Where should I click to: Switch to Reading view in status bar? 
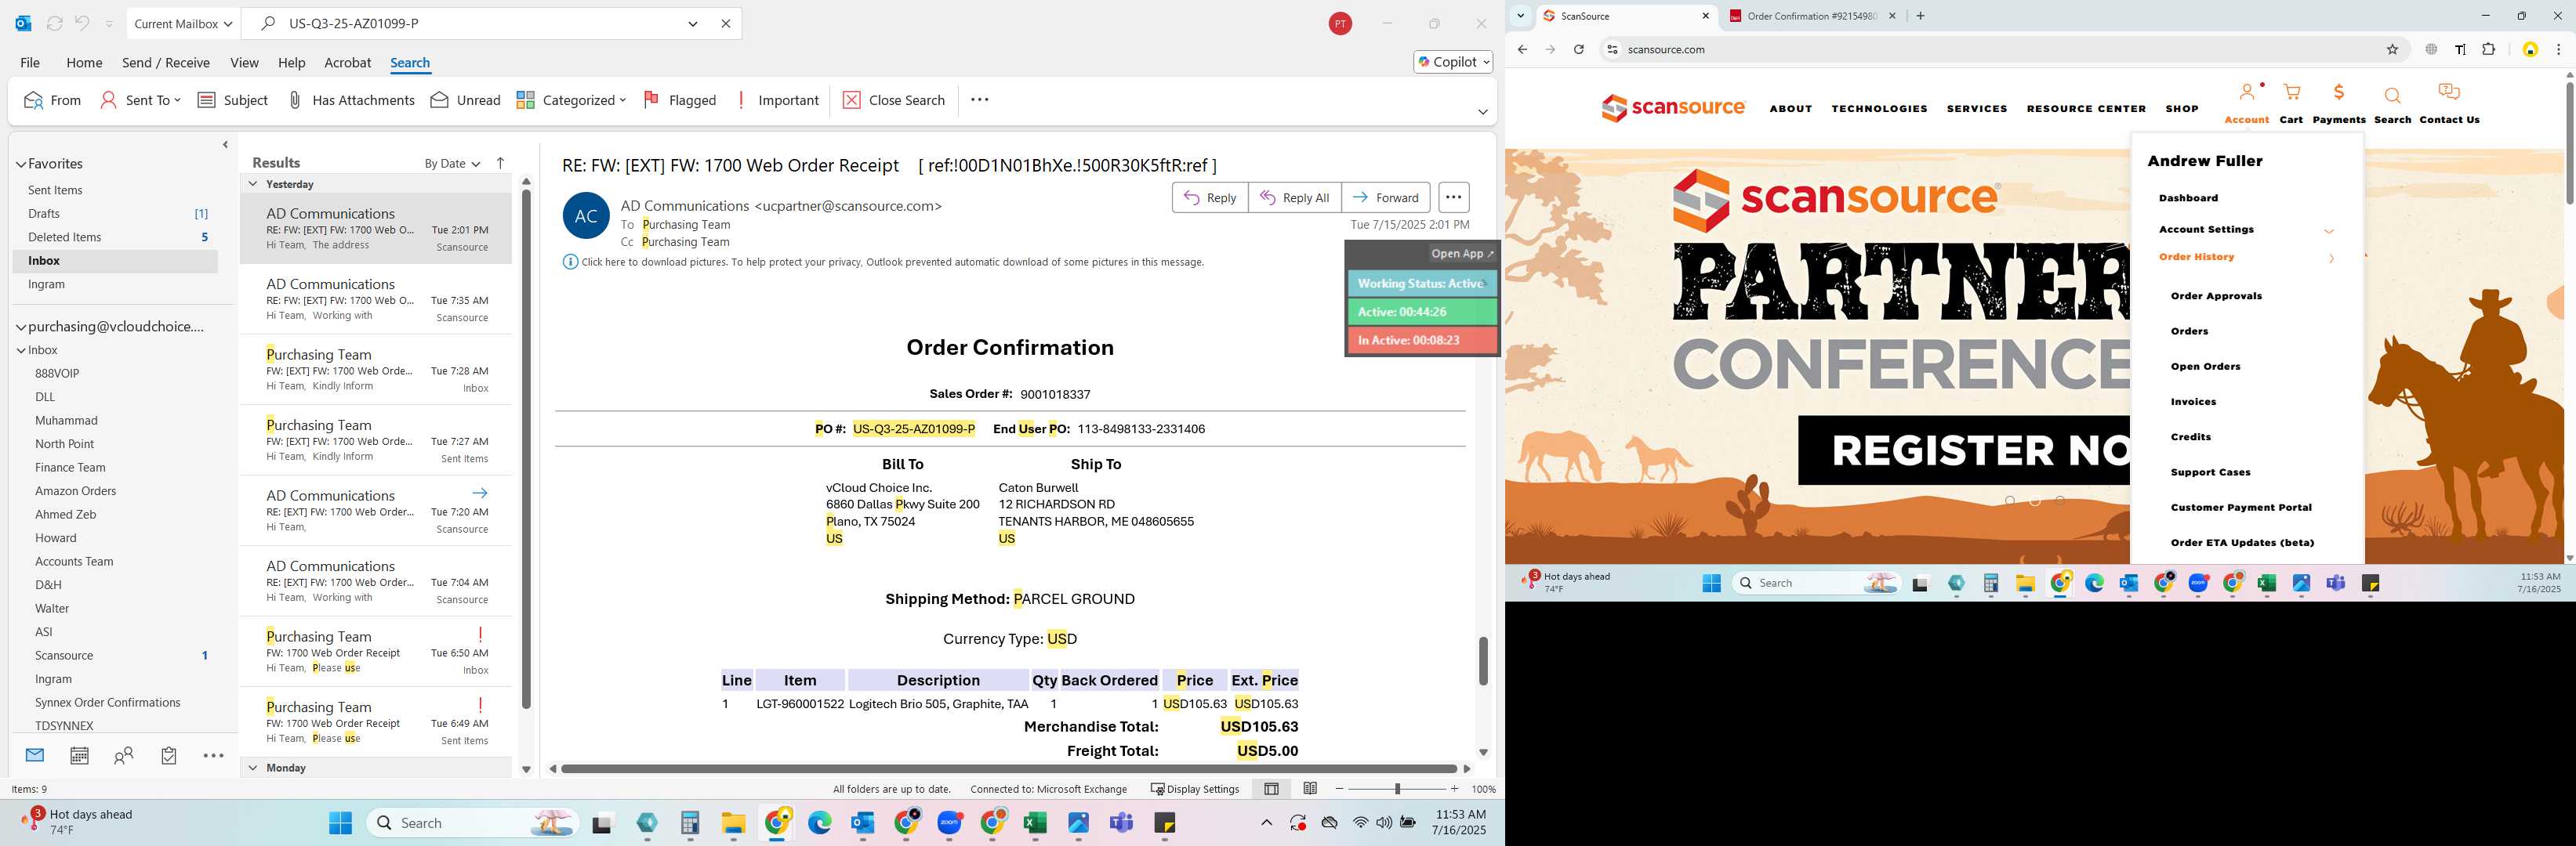(1310, 789)
